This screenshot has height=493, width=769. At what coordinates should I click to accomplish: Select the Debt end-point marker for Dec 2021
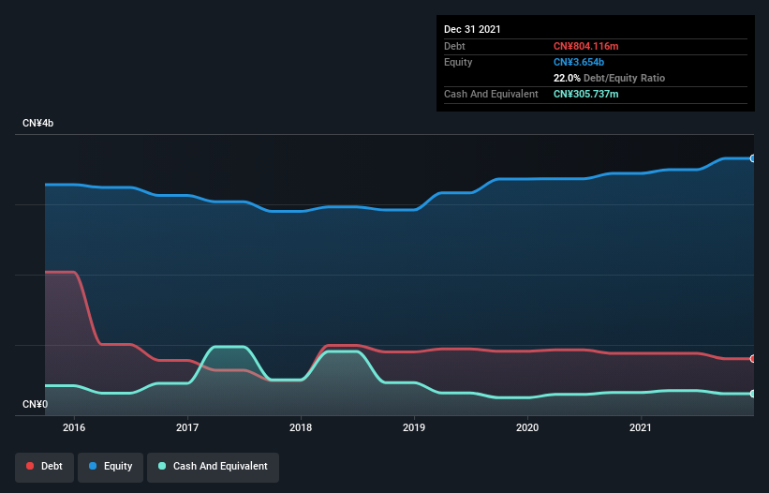coord(753,359)
